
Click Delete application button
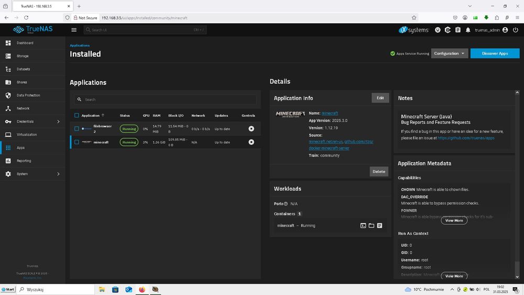tap(379, 171)
